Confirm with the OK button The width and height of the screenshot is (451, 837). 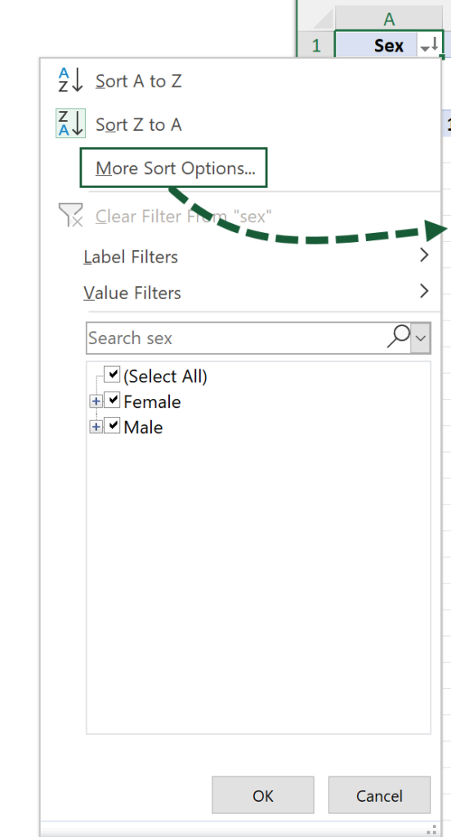262,795
